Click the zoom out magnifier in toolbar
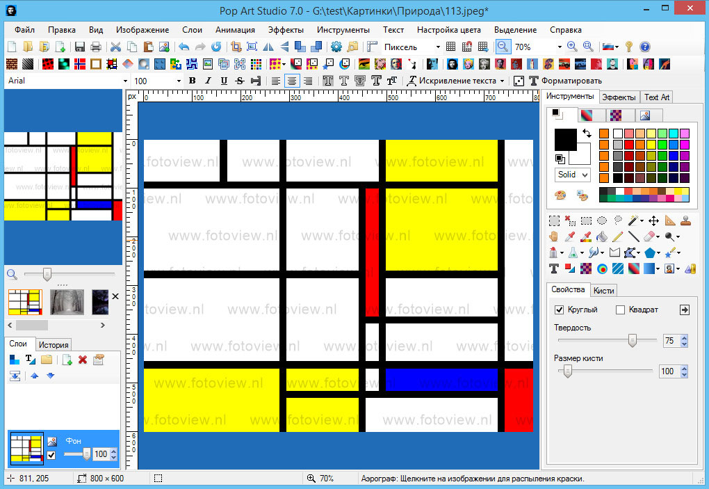This screenshot has width=709, height=489. (x=503, y=47)
